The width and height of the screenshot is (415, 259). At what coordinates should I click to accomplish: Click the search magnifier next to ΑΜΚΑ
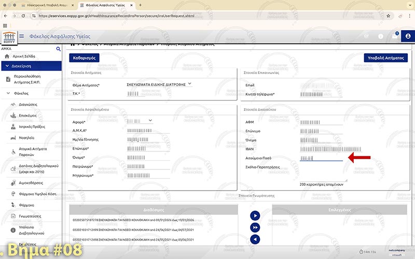point(59,48)
